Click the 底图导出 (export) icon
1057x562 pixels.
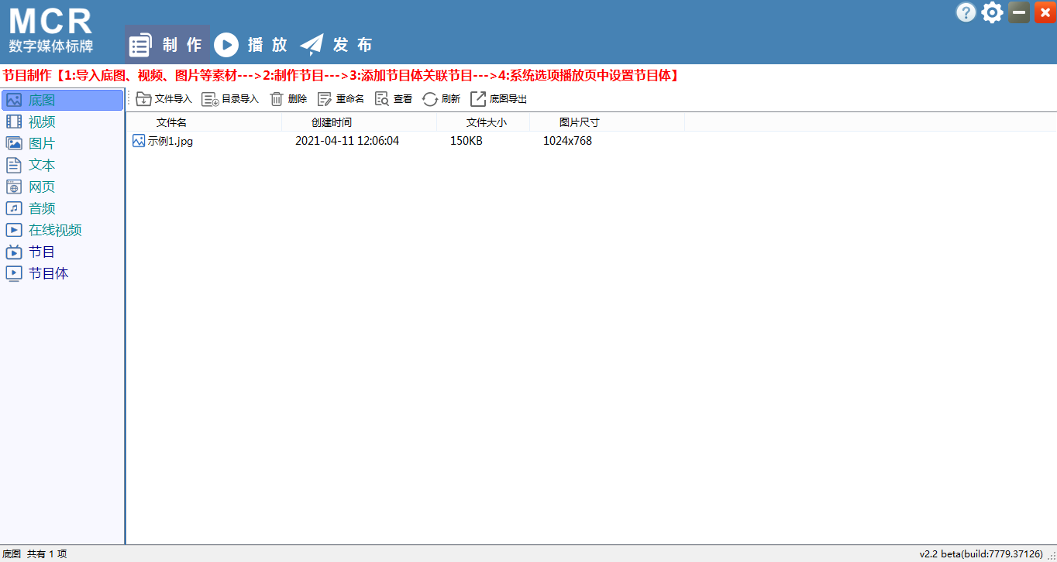pyautogui.click(x=478, y=99)
